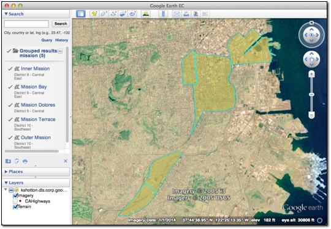Open the History link
The width and height of the screenshot is (331, 229).
(x=62, y=40)
